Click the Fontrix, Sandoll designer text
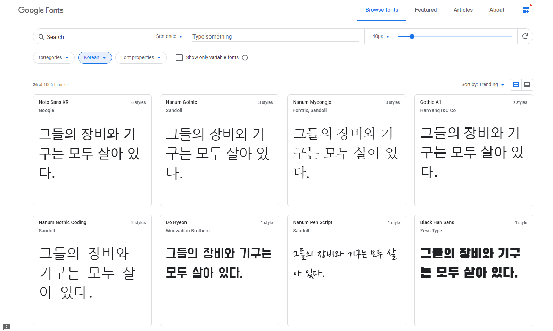This screenshot has width=553, height=331. click(x=309, y=110)
